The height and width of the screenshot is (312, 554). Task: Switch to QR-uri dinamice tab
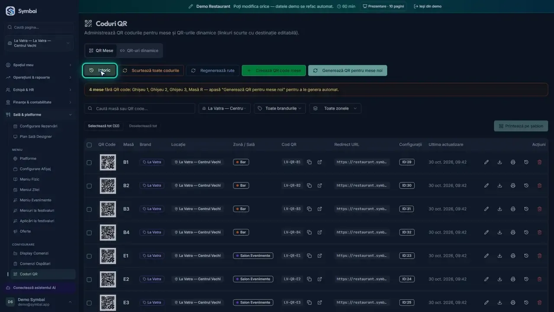139,51
